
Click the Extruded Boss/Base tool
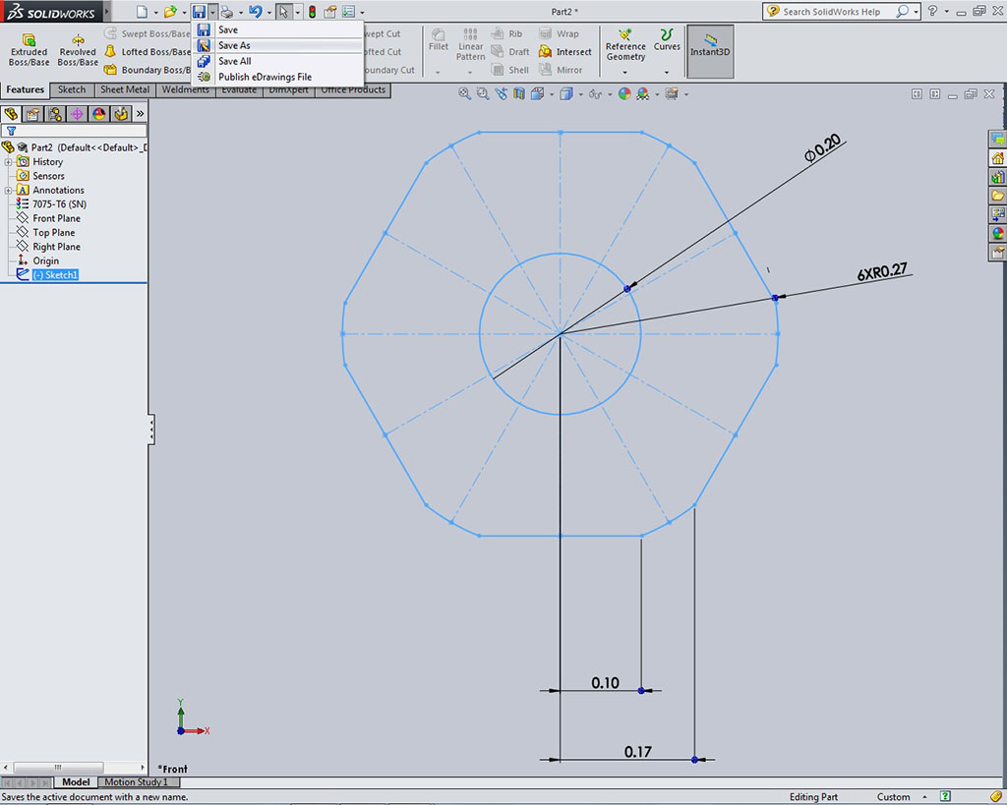29,49
